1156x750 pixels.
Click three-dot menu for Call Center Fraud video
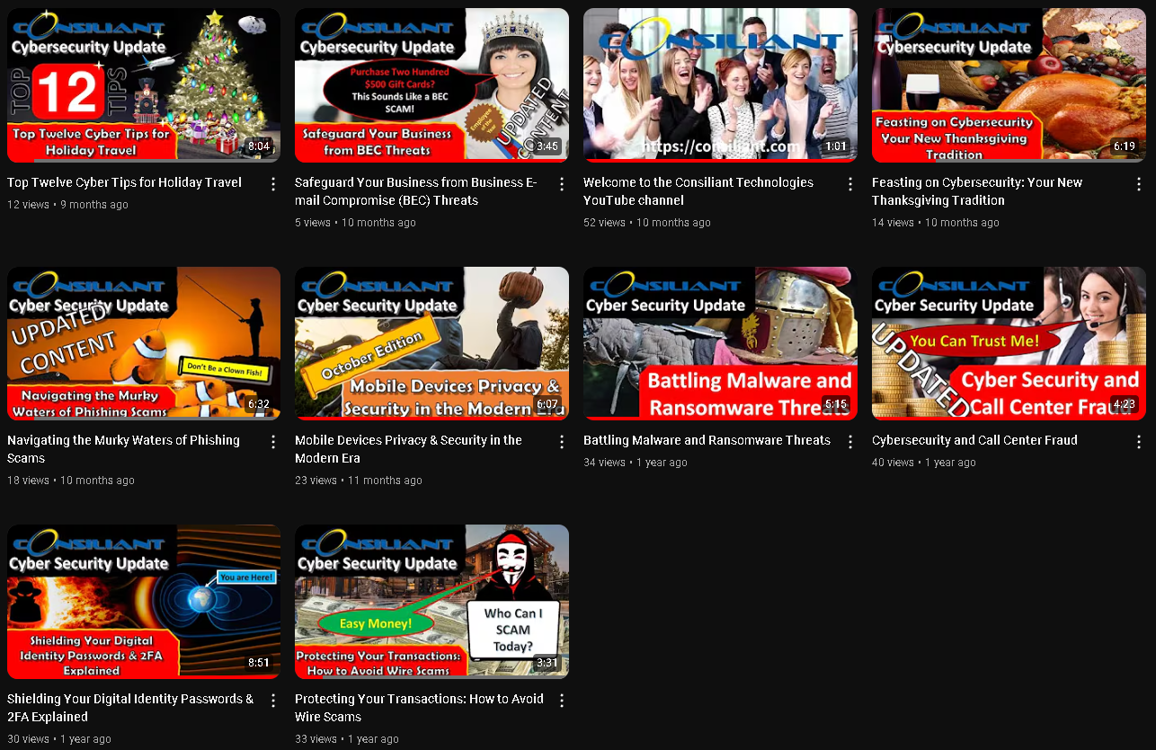(x=1138, y=442)
